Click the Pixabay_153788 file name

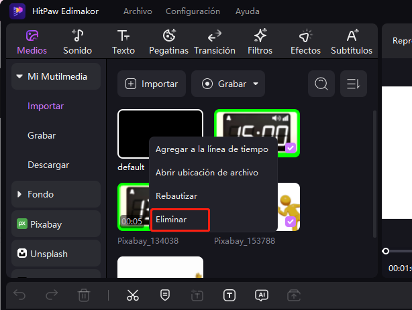[245, 241]
